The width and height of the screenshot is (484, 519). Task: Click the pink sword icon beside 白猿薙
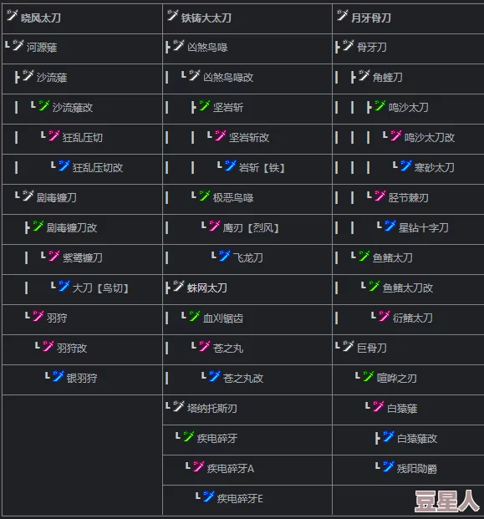[379, 406]
